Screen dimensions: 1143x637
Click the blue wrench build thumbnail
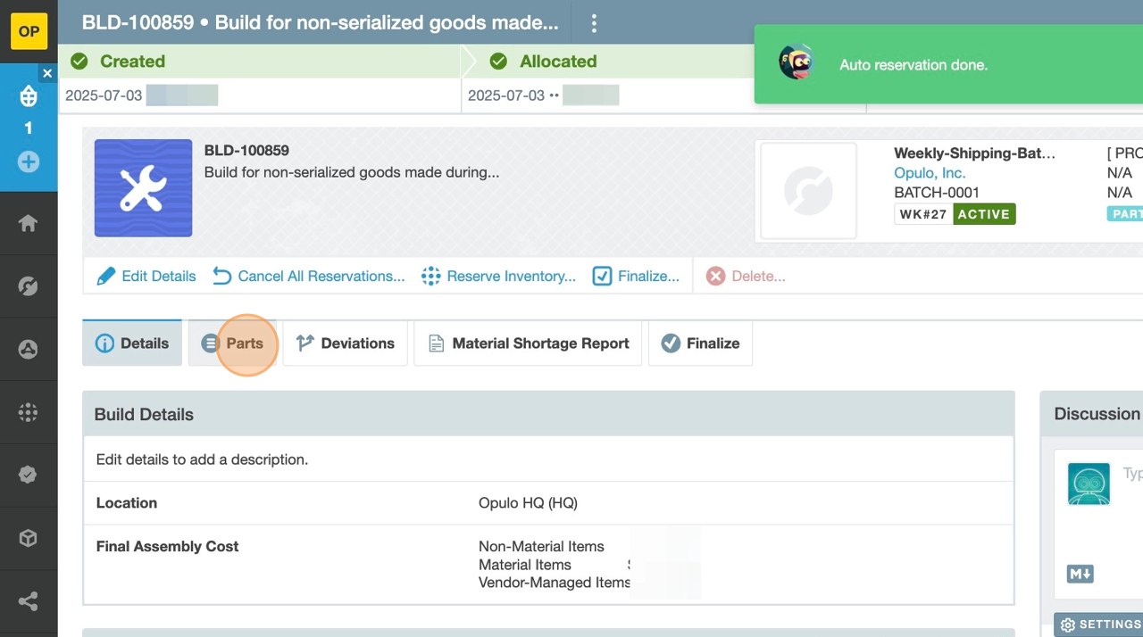click(x=143, y=187)
